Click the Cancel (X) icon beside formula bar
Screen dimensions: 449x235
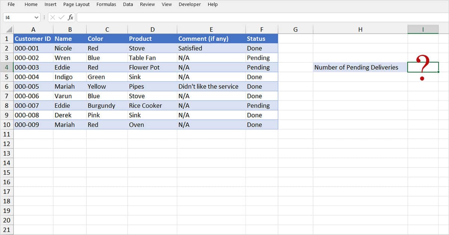[x=53, y=17]
